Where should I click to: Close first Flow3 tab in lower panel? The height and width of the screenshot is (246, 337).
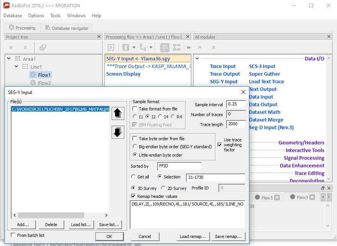click(x=277, y=197)
